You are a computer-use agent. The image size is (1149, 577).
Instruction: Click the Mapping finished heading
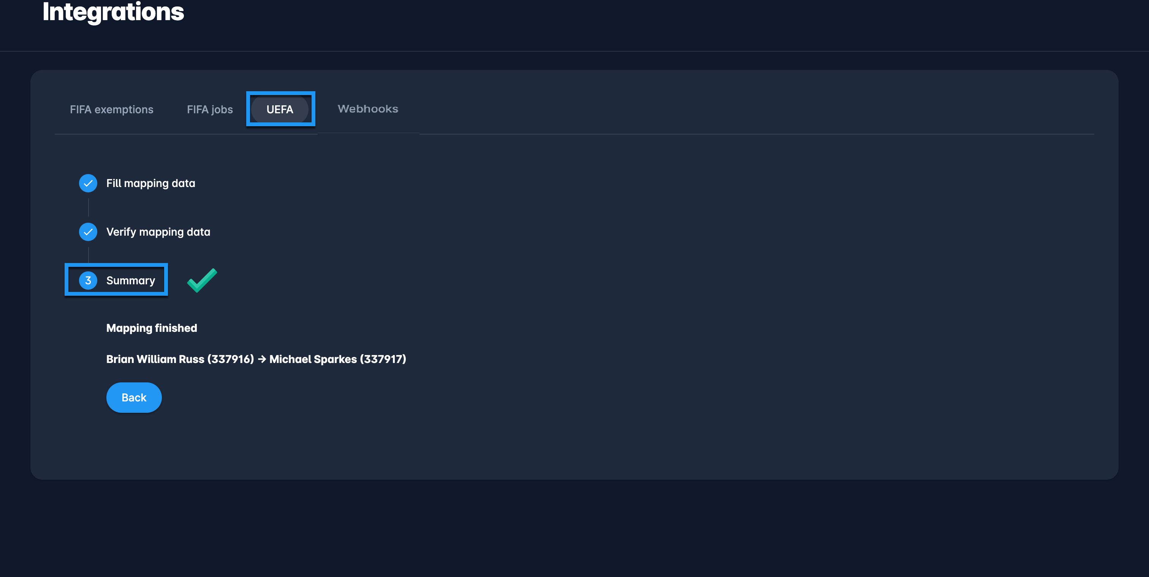coord(151,328)
